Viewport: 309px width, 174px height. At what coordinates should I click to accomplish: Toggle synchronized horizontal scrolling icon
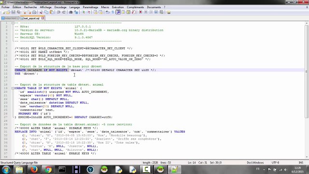100,12
